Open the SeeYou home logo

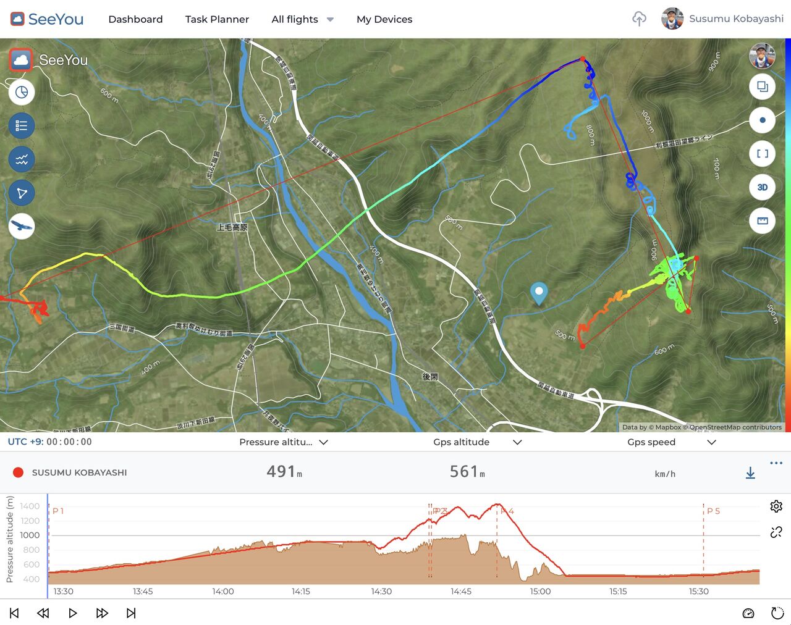pyautogui.click(x=47, y=19)
